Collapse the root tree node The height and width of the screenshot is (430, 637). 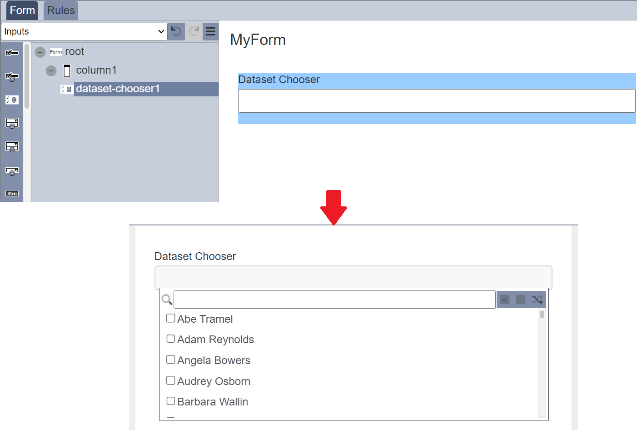[x=40, y=52]
